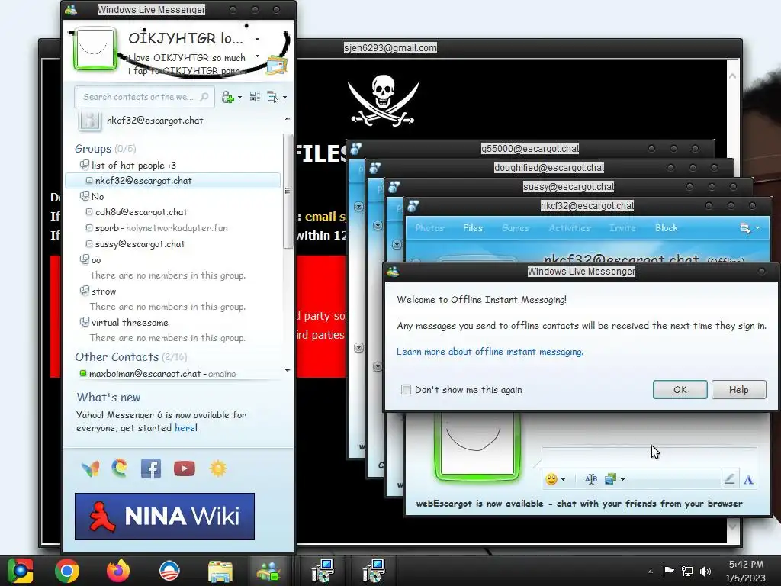Viewport: 781px width, 586px height.
Task: Open emoticon dropdown arrow in chat
Action: (563, 480)
